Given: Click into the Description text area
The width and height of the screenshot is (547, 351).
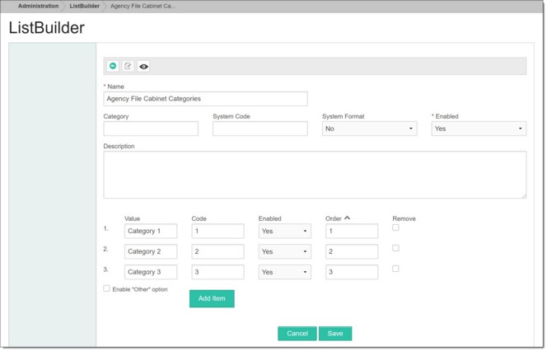Looking at the screenshot, I should click(x=315, y=175).
